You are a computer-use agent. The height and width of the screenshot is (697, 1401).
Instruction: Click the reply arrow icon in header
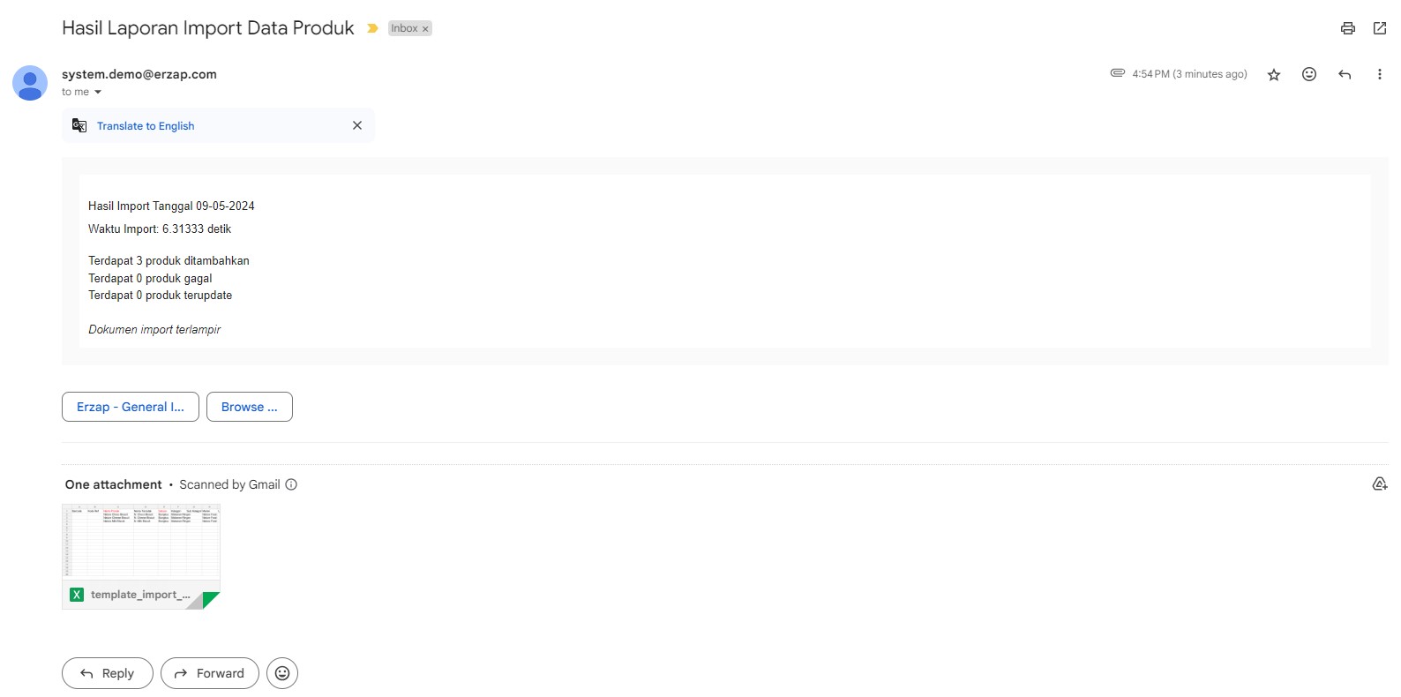[1345, 74]
